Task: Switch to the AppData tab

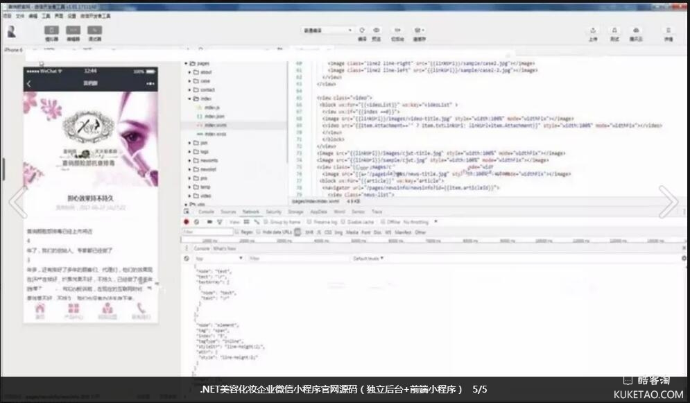Action: (318, 212)
